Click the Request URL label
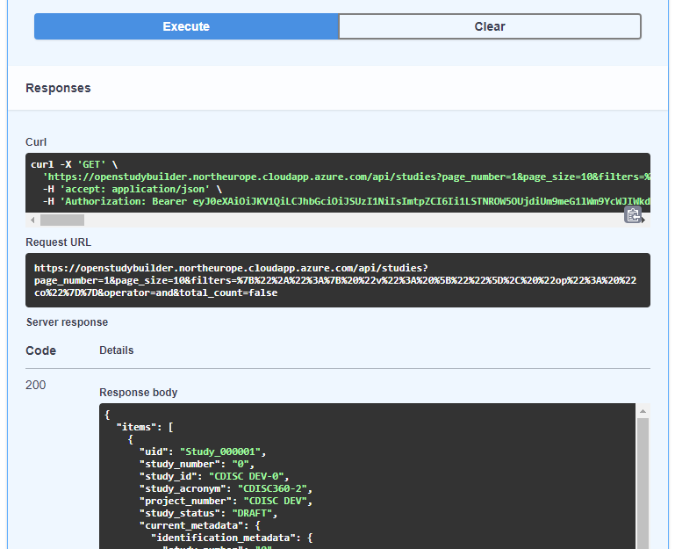 pyautogui.click(x=59, y=242)
